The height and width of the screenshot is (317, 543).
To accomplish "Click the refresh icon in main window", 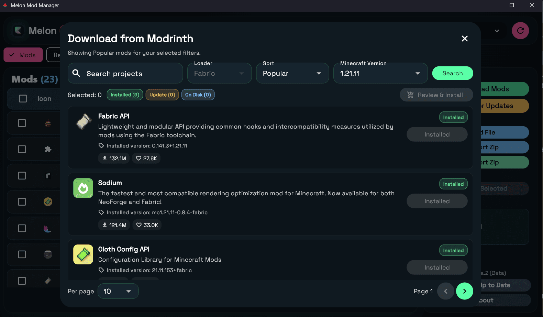I will (x=520, y=31).
